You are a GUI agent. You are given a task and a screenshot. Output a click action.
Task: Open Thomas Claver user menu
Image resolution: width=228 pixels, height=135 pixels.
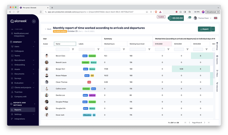(203, 18)
